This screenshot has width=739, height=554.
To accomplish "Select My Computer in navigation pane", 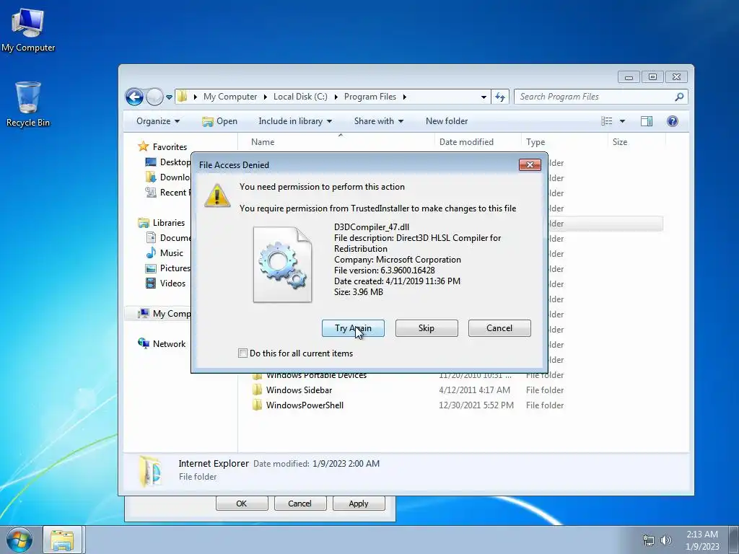I will click(x=164, y=314).
